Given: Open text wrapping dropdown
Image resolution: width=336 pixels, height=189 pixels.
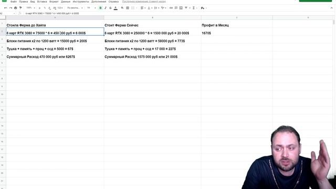Looking at the screenshot, I should pos(156,8).
